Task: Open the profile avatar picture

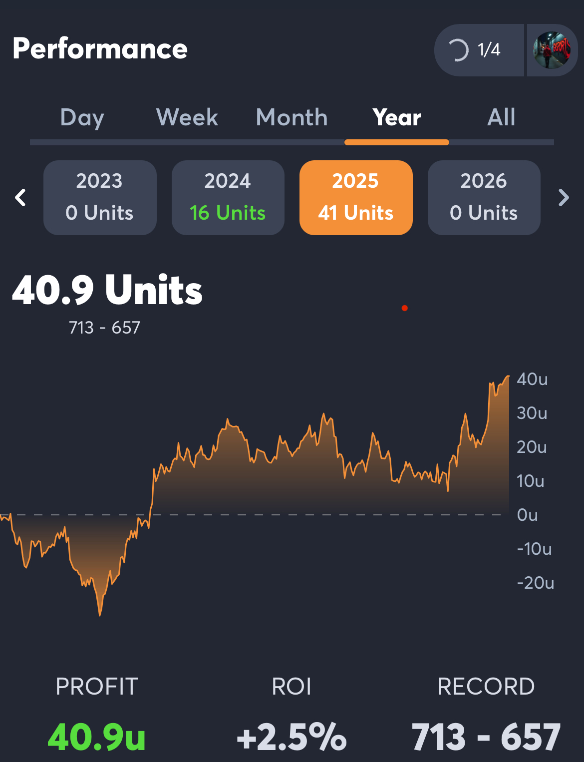Action: pyautogui.click(x=552, y=50)
